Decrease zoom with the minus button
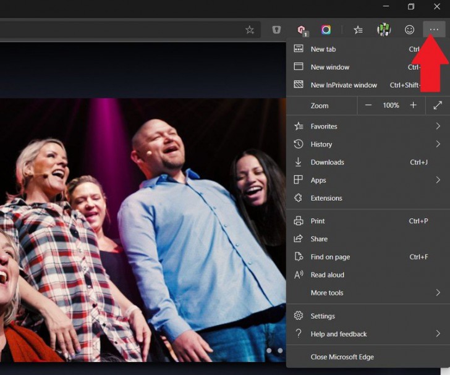Viewport: 450px width, 375px height. (368, 105)
